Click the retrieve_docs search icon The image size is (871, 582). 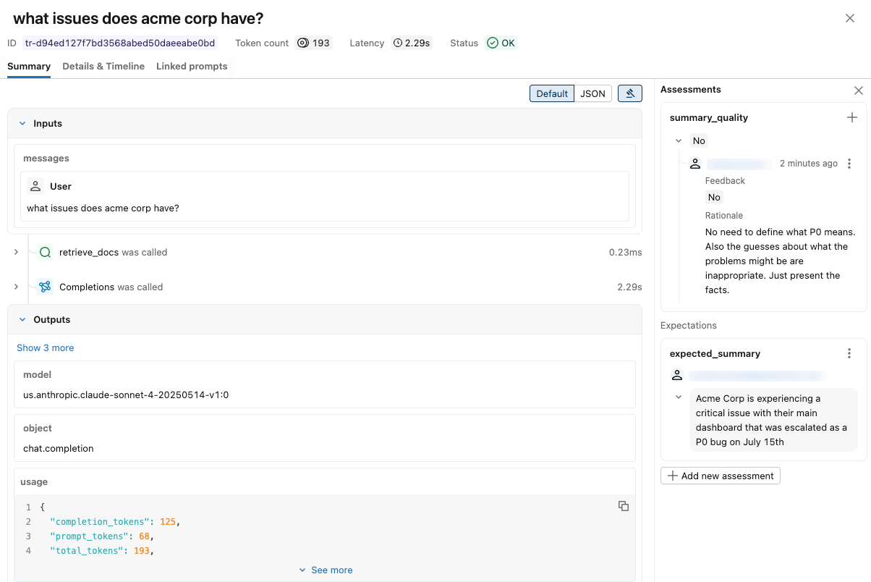click(45, 253)
